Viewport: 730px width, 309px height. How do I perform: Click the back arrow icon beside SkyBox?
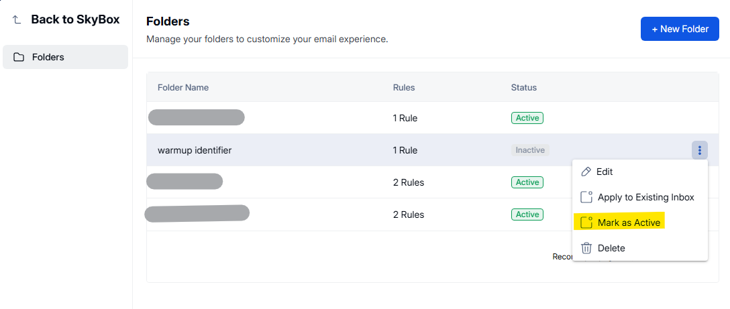click(17, 20)
